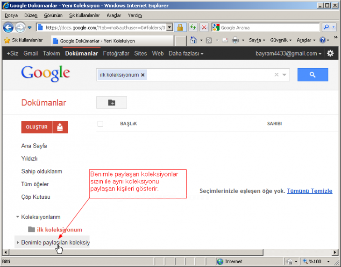Open a new blank tab
The height and width of the screenshot is (267, 341).
(180, 41)
